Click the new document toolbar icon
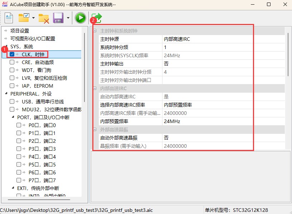Viewport: 292px width, 214px height. [x=9, y=18]
